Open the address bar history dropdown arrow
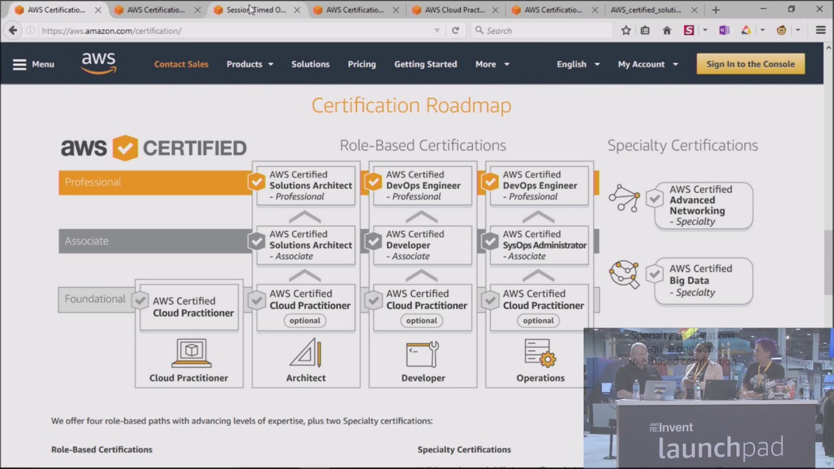Viewport: 834px width, 469px height. 437,31
